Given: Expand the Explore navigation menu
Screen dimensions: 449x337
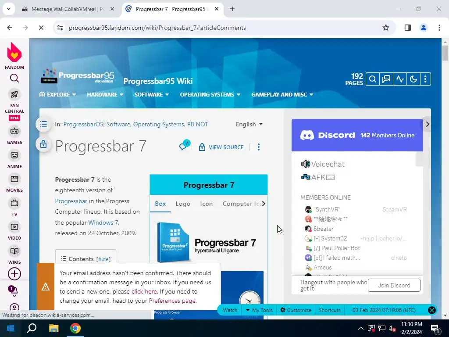Looking at the screenshot, I should coord(57,95).
